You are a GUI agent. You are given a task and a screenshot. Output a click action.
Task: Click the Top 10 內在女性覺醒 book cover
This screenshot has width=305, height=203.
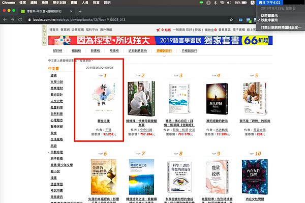[255, 177]
